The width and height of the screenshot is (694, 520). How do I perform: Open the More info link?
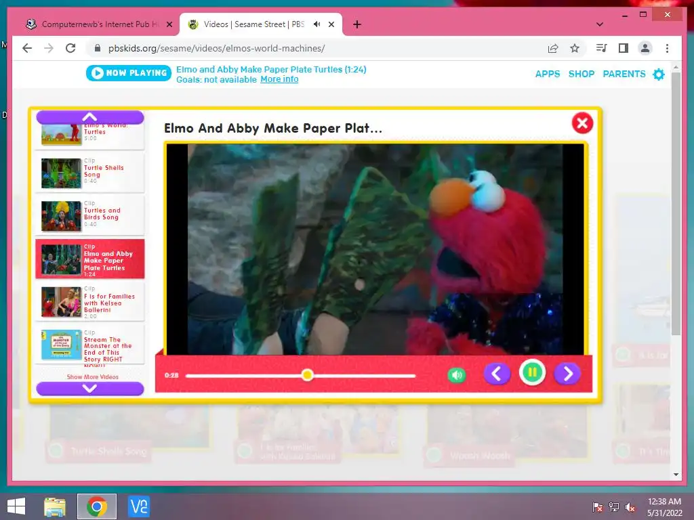[279, 79]
